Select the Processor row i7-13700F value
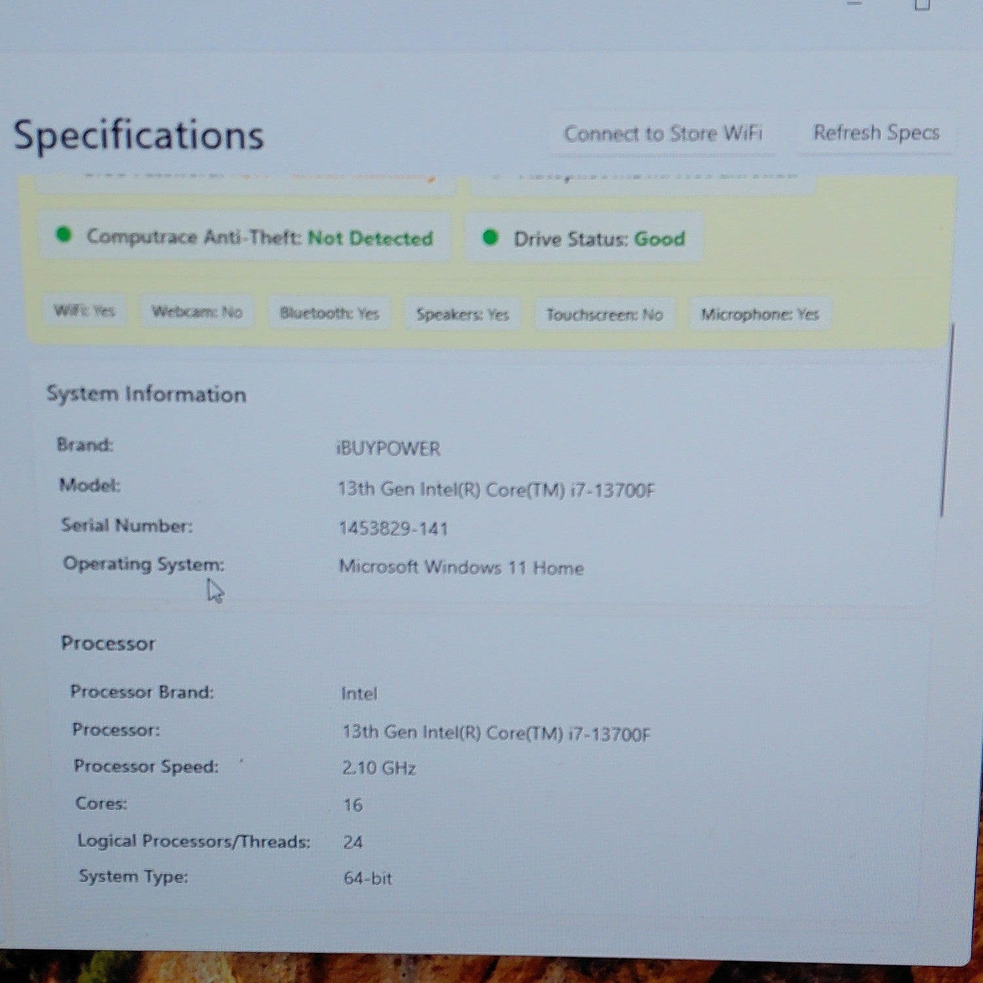This screenshot has width=983, height=983. [496, 733]
